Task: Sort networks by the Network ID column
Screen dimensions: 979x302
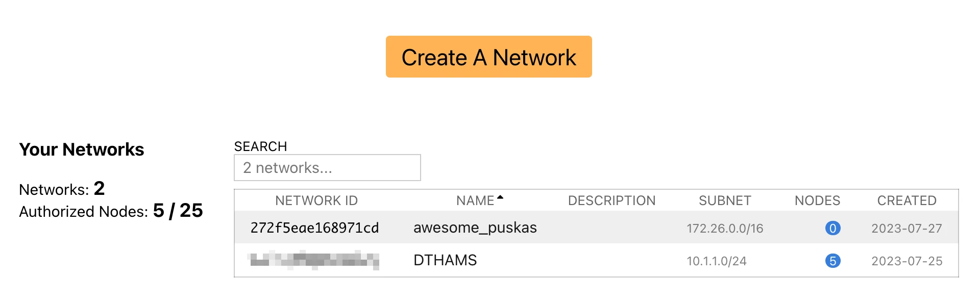Action: (316, 200)
